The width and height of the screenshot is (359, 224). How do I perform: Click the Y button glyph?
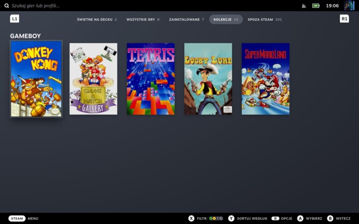coord(231,219)
